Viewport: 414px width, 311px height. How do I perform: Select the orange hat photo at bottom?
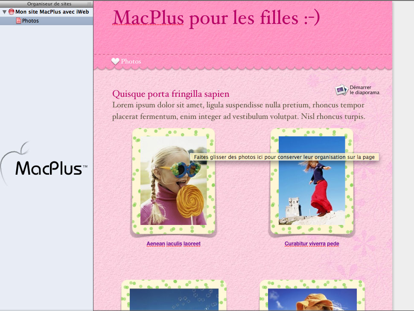(312, 299)
